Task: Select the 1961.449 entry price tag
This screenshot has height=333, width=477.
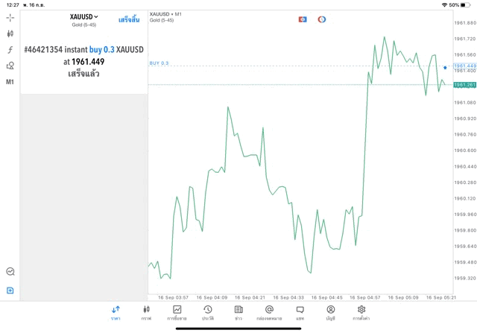Action: (465, 66)
